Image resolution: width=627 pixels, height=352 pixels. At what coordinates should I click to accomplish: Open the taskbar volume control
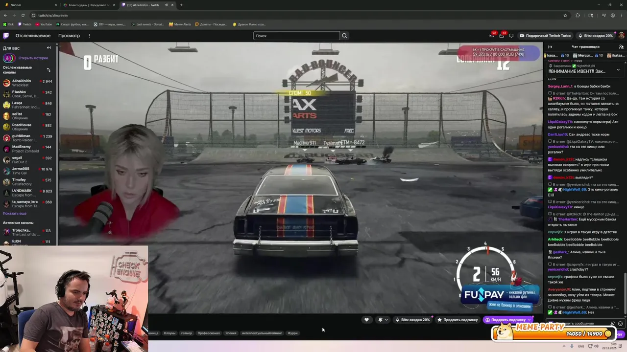pos(596,346)
